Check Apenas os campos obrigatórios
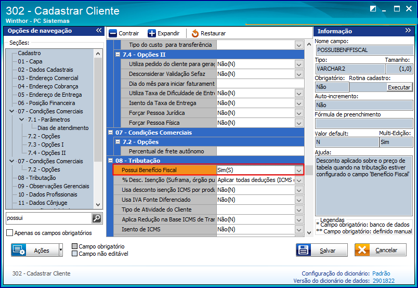This screenshot has height=288, width=418. point(9,233)
